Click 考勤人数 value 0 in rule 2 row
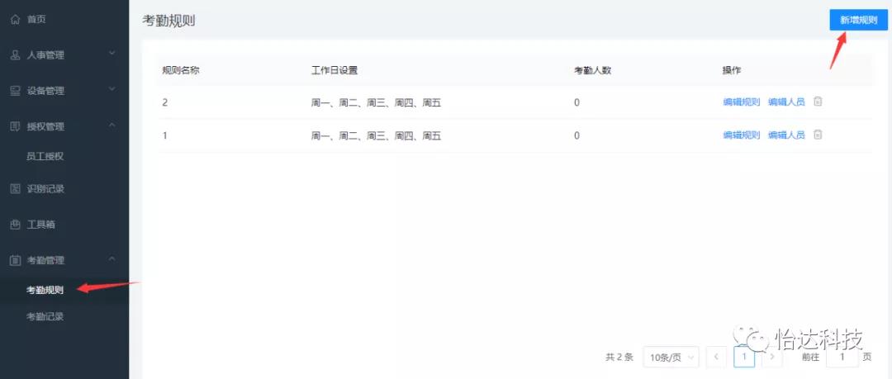The image size is (892, 379). [x=576, y=102]
